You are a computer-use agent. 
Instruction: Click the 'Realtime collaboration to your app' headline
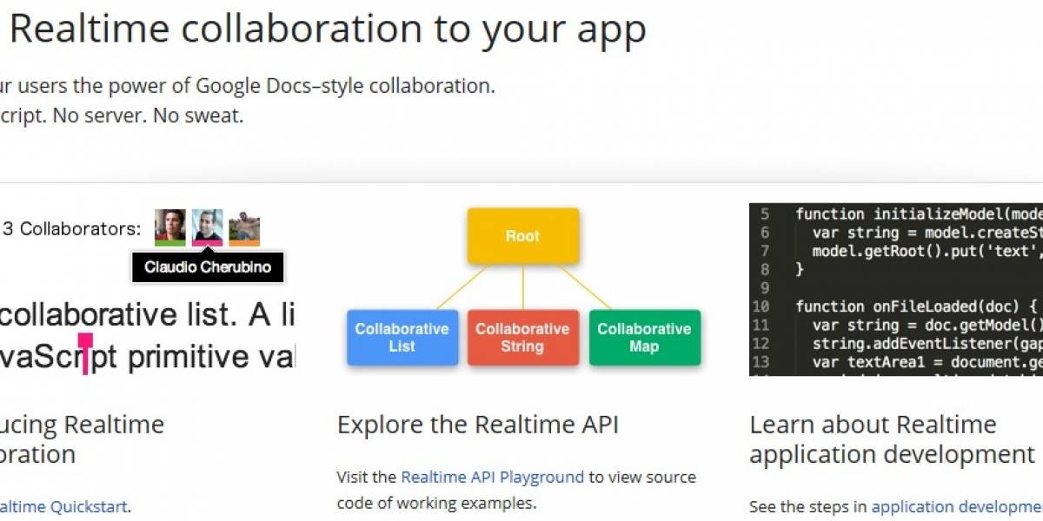[x=327, y=29]
